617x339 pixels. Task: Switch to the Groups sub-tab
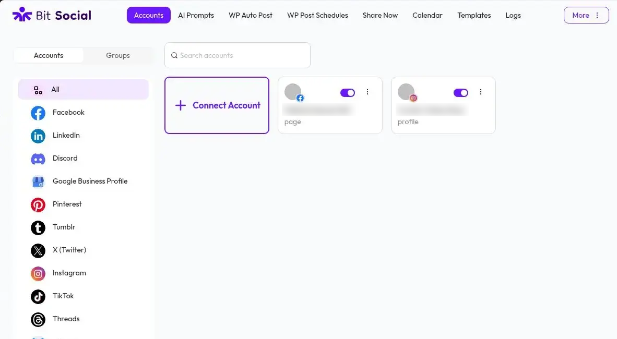pos(118,55)
